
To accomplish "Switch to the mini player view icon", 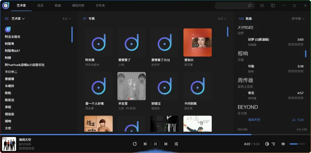I will [273, 6].
